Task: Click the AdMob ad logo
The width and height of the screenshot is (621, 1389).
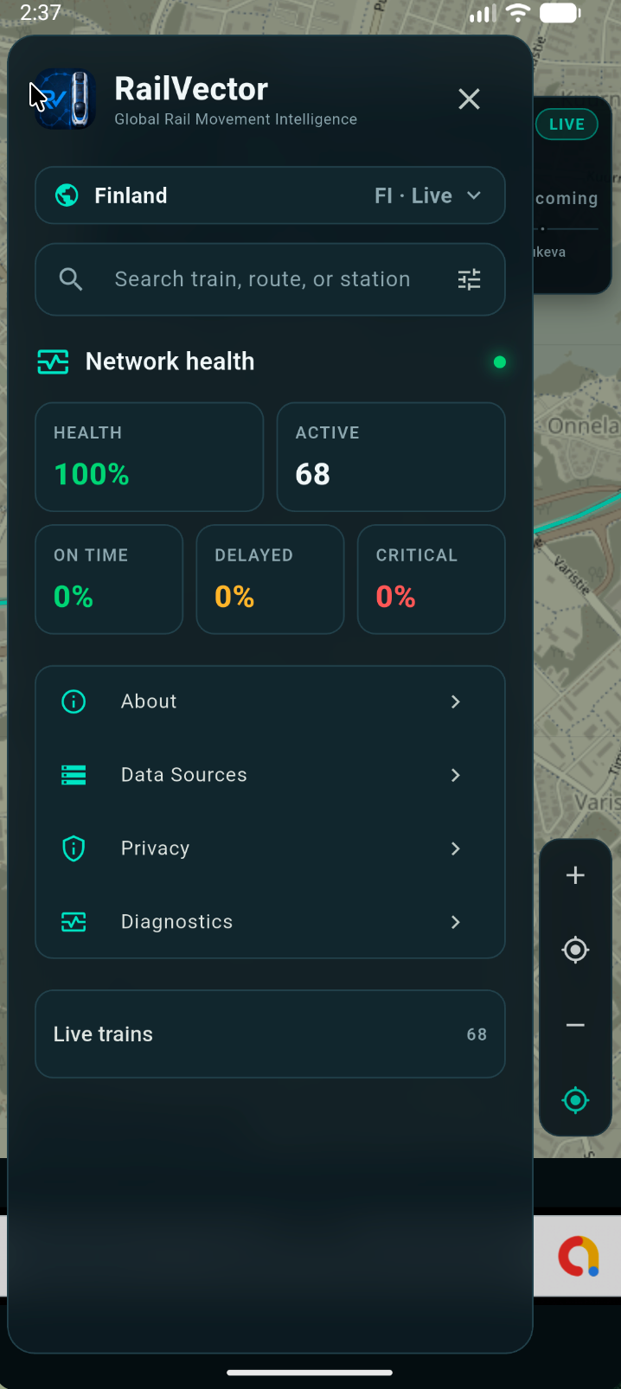Action: [x=578, y=1256]
